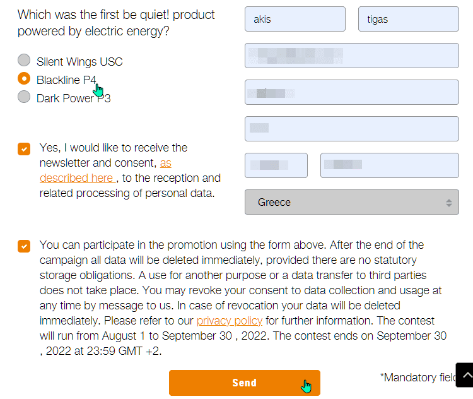Submit the form with the Send button
473x399 pixels.
coord(244,383)
